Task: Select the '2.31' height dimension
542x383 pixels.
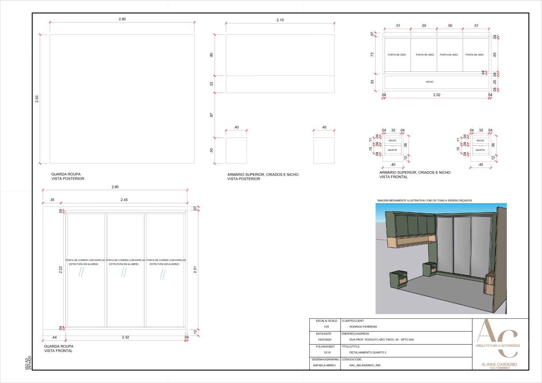Action: pos(194,269)
